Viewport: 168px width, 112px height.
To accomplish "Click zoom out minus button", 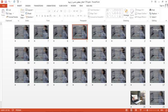I will (144, 110).
